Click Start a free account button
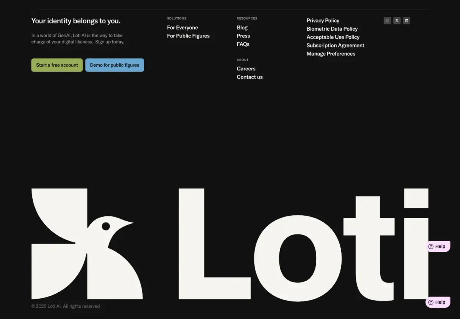Image resolution: width=460 pixels, height=319 pixels. pos(57,65)
